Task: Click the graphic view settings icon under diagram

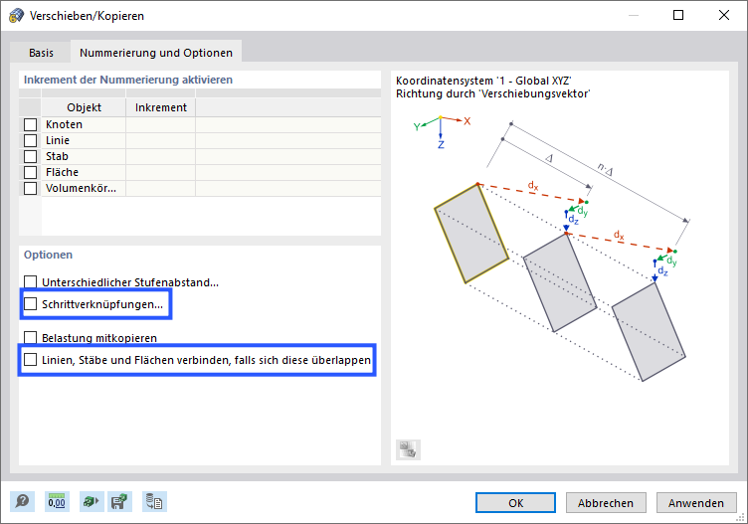Action: point(408,449)
